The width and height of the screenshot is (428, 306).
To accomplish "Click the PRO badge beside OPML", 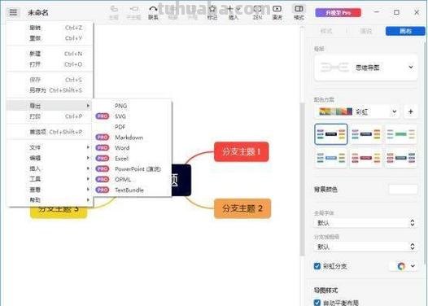I will 103,179.
